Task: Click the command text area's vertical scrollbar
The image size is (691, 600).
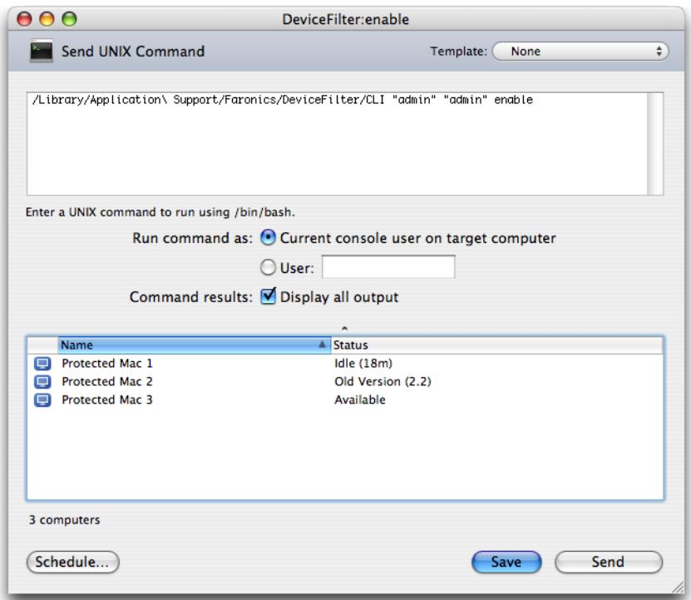Action: (655, 144)
